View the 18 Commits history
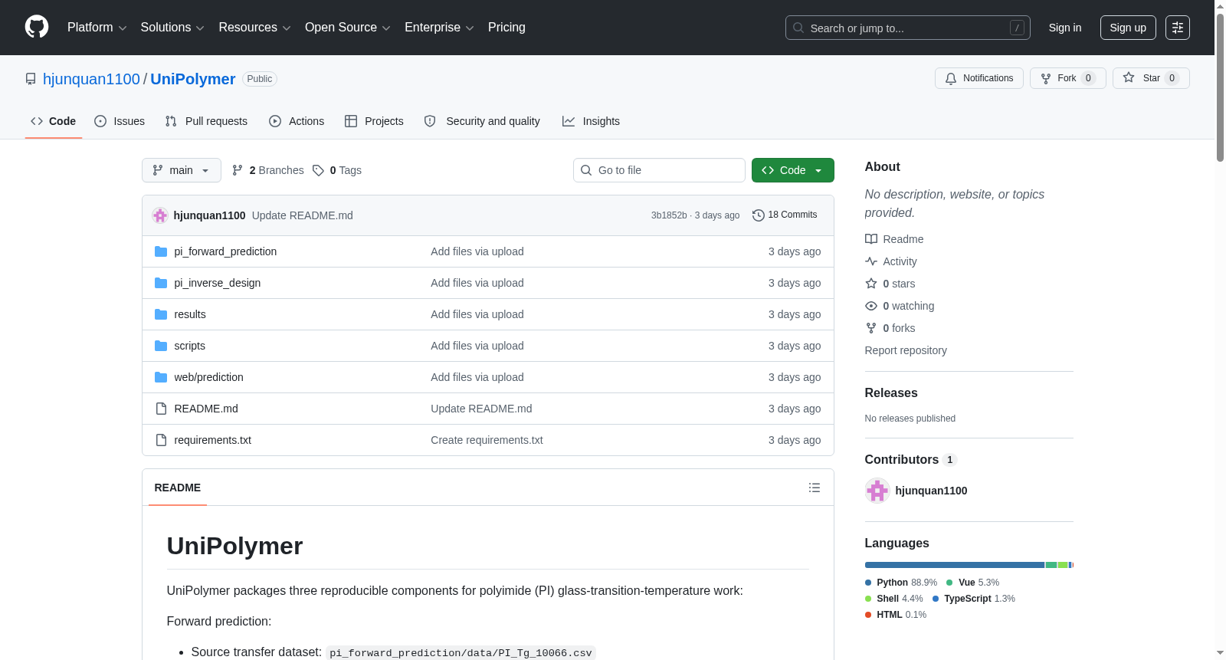 (785, 215)
